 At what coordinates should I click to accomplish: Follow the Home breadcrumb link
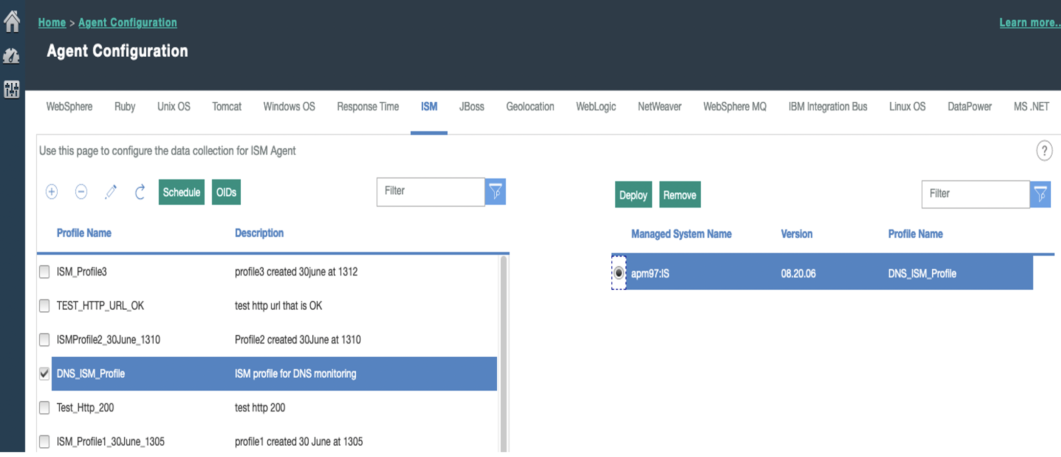(x=52, y=23)
